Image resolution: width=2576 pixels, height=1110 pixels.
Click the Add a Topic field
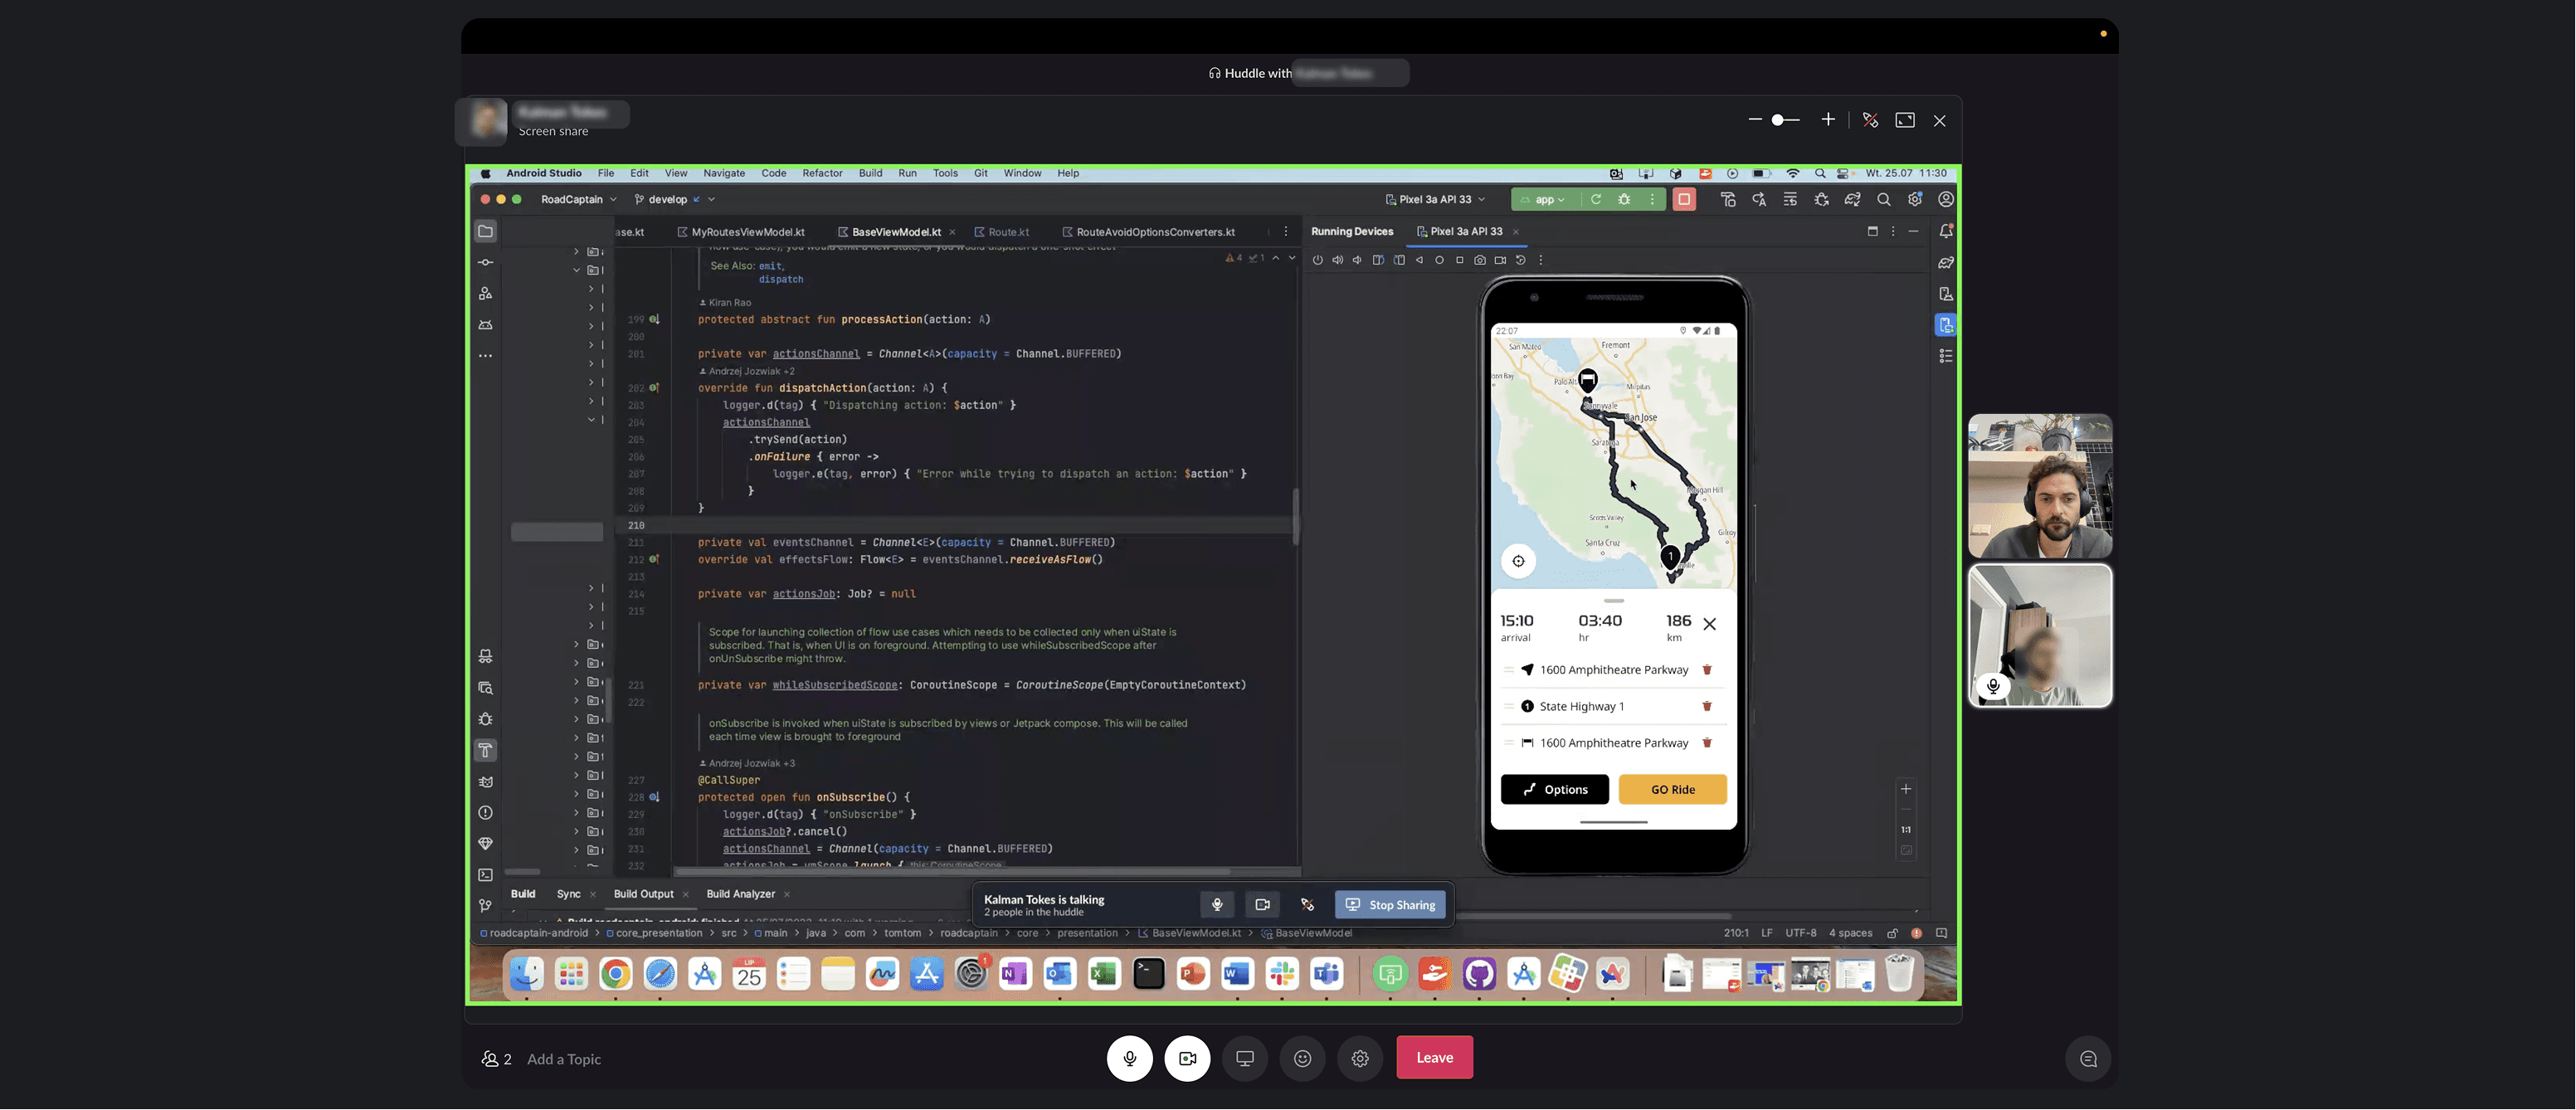point(565,1059)
